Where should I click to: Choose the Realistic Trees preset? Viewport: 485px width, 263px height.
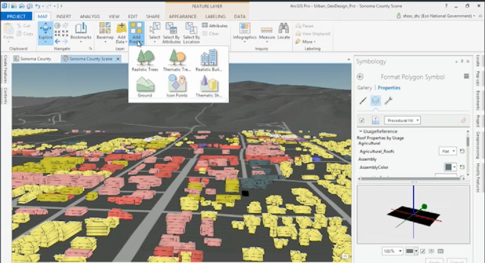pos(145,60)
